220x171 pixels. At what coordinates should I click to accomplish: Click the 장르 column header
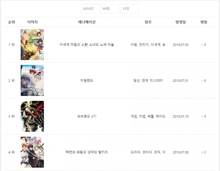click(148, 22)
